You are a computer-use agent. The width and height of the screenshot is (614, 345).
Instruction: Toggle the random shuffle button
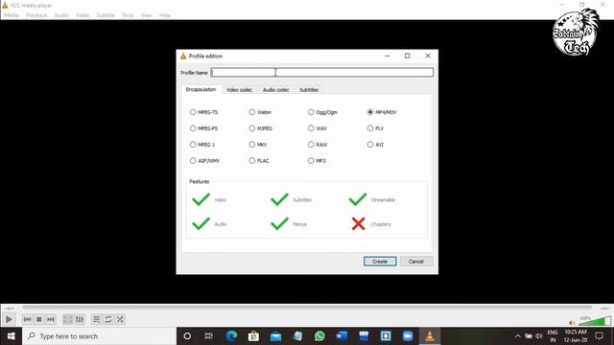120,319
